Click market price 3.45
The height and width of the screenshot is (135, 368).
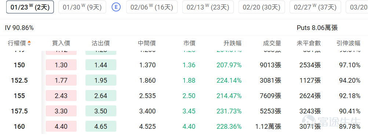pos(189,111)
